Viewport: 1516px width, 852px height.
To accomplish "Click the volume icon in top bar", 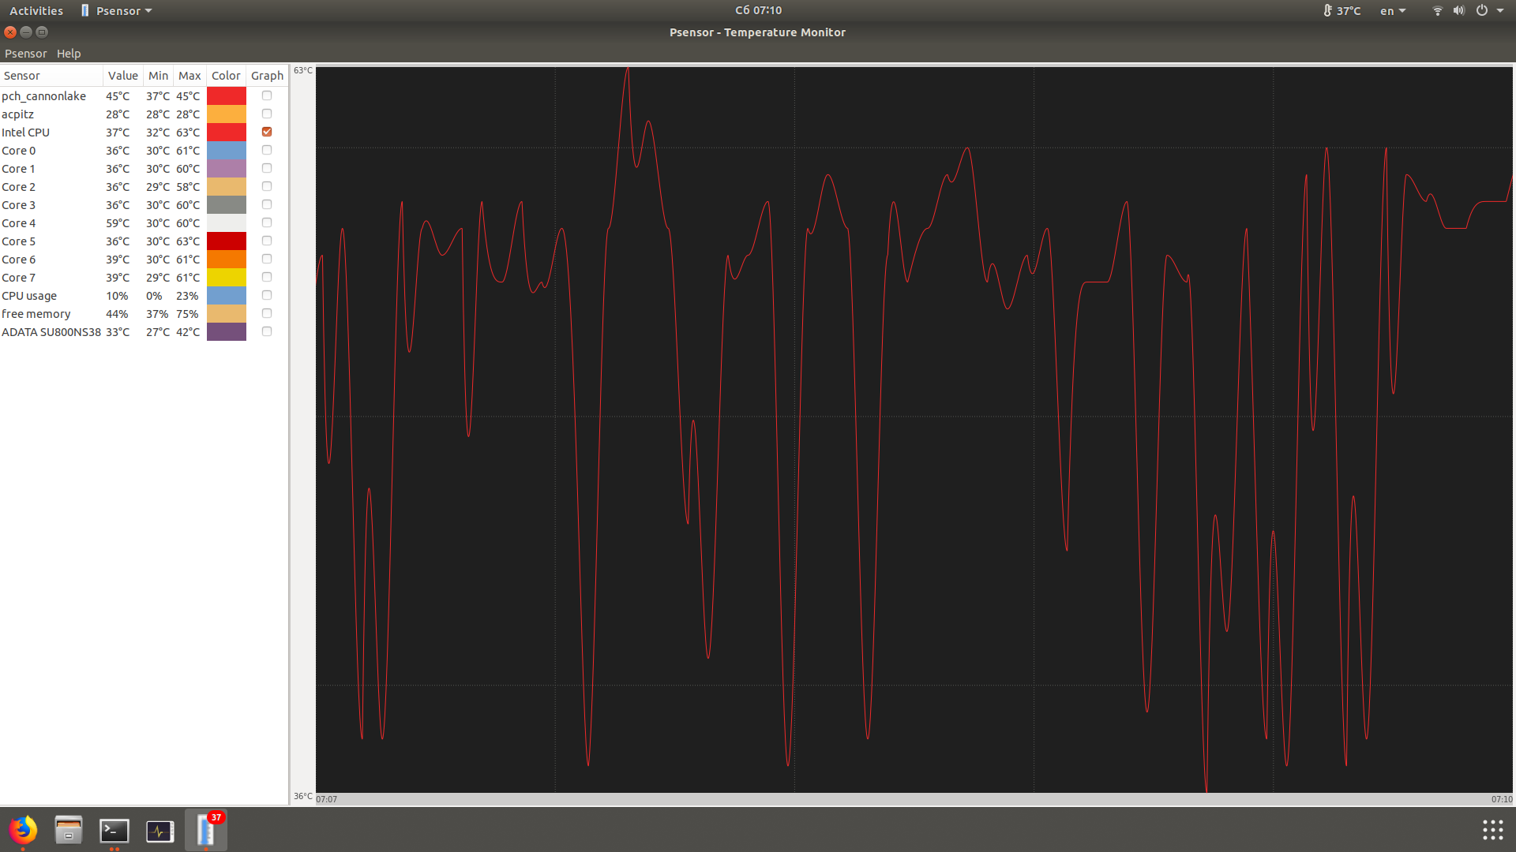I will click(1458, 11).
